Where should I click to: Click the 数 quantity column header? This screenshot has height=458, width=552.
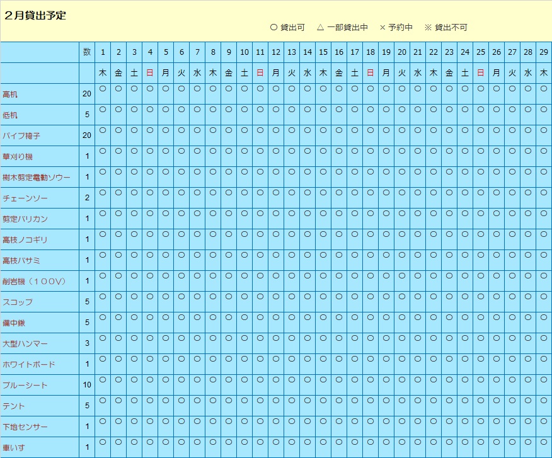(87, 52)
